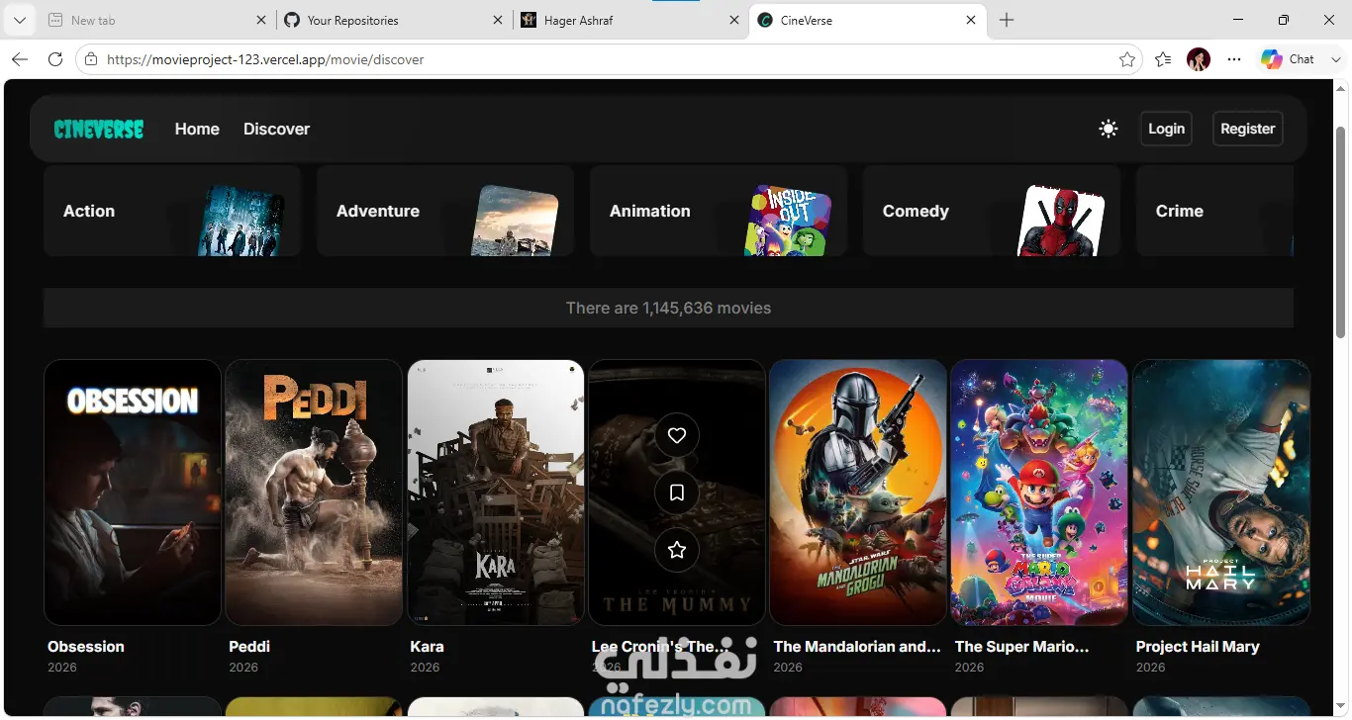Open the Kara movie poster
Image resolution: width=1352 pixels, height=720 pixels.
pos(496,493)
